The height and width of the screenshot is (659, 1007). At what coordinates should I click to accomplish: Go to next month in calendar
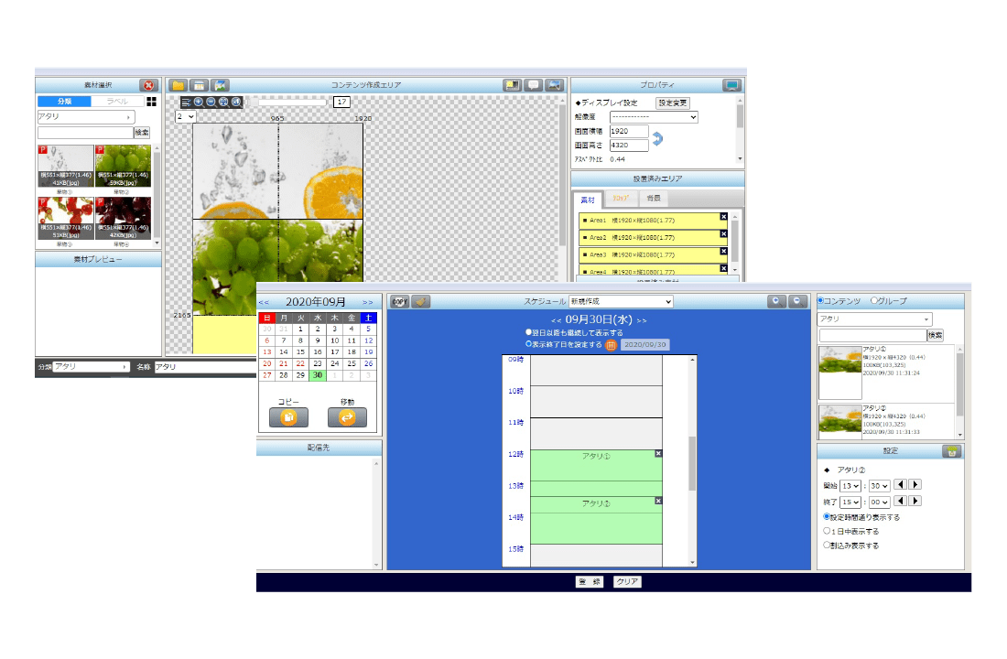tap(367, 303)
